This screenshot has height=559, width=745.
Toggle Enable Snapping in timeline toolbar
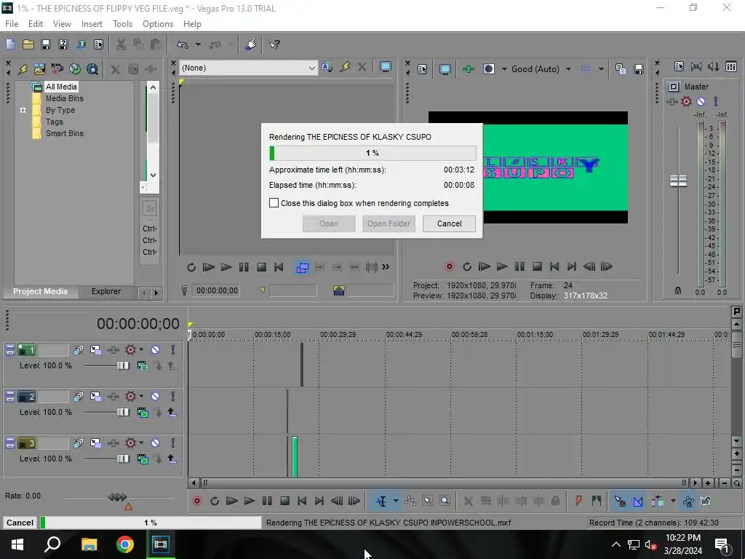(620, 501)
